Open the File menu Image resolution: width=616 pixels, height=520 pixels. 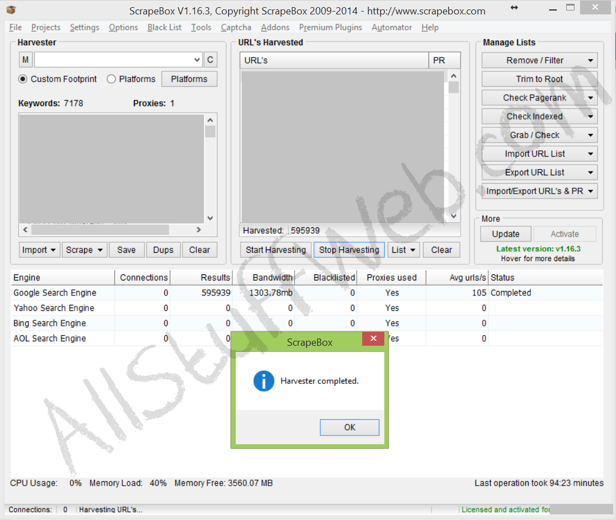pyautogui.click(x=15, y=28)
